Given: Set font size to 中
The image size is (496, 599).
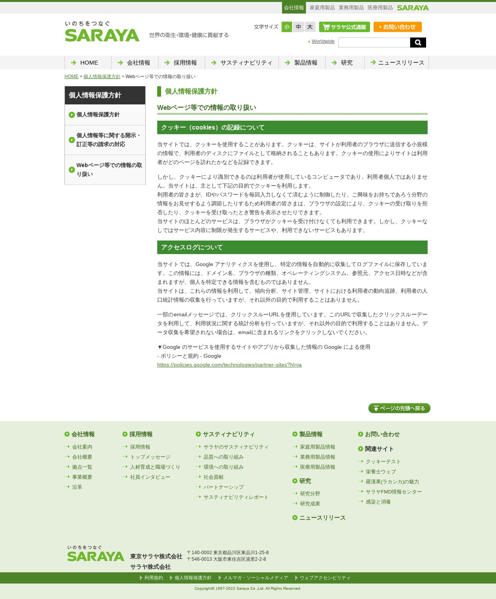Looking at the screenshot, I should (x=298, y=27).
